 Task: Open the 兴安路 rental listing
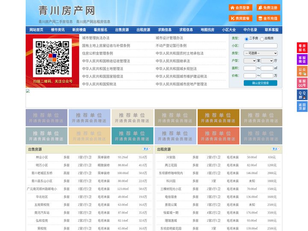171,157
